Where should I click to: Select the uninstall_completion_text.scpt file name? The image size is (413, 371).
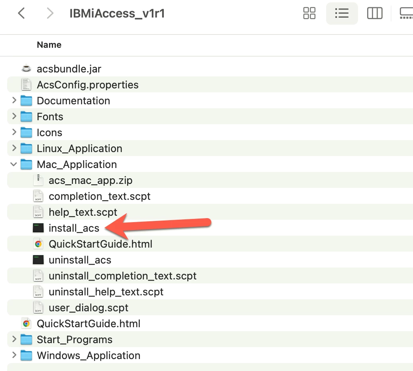pyautogui.click(x=123, y=276)
